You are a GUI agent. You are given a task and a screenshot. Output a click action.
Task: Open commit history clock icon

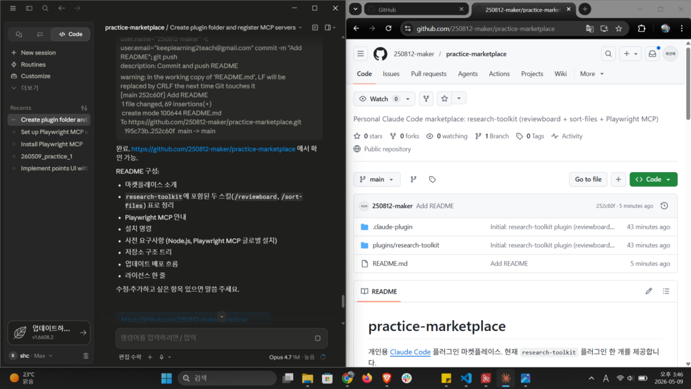pos(664,206)
